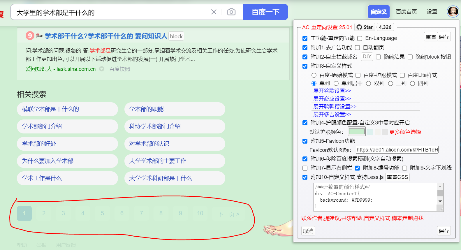Click the Favicon default icon URL field
This screenshot has width=461, height=250.
(397, 150)
